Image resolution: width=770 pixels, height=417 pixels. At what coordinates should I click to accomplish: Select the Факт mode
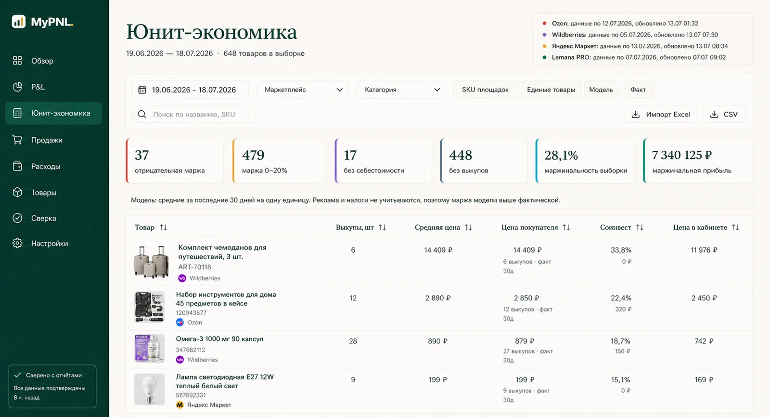[638, 90]
